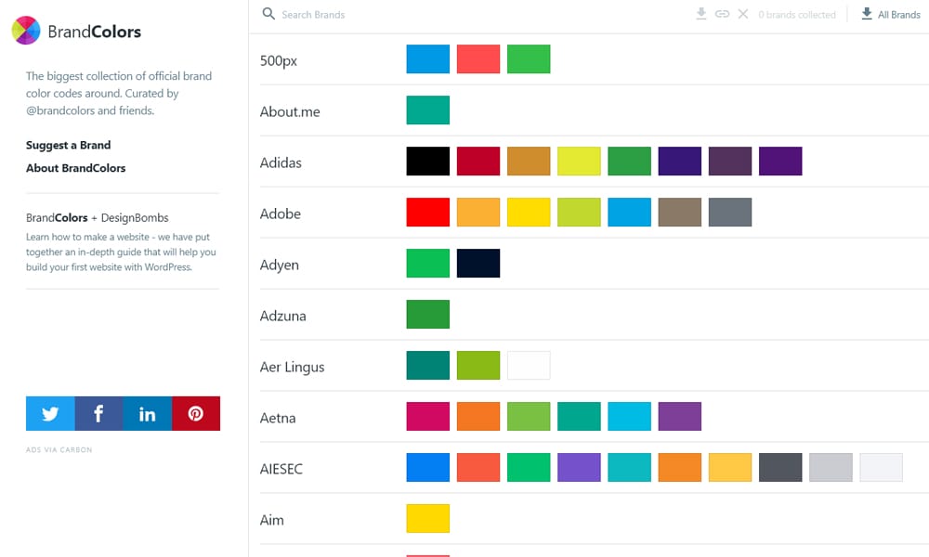Select the yellow Aim color swatch

click(x=427, y=519)
